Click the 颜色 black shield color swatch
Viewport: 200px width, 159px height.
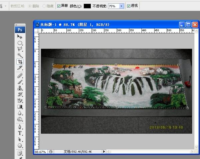[x=87, y=6]
